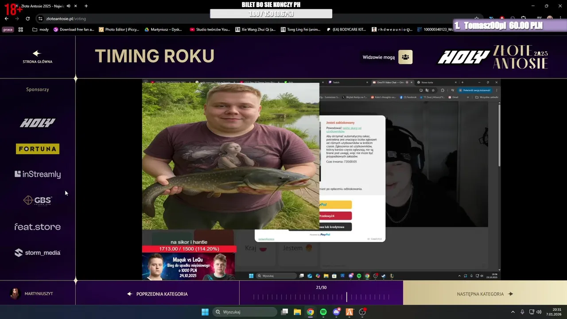Open 'Xie Wang Zhui Qi' bookmark

click(x=256, y=30)
